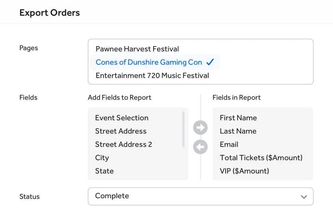This screenshot has height=220, width=333.
Task: Select Pawnee Harvest Festival page
Action: pos(137,49)
